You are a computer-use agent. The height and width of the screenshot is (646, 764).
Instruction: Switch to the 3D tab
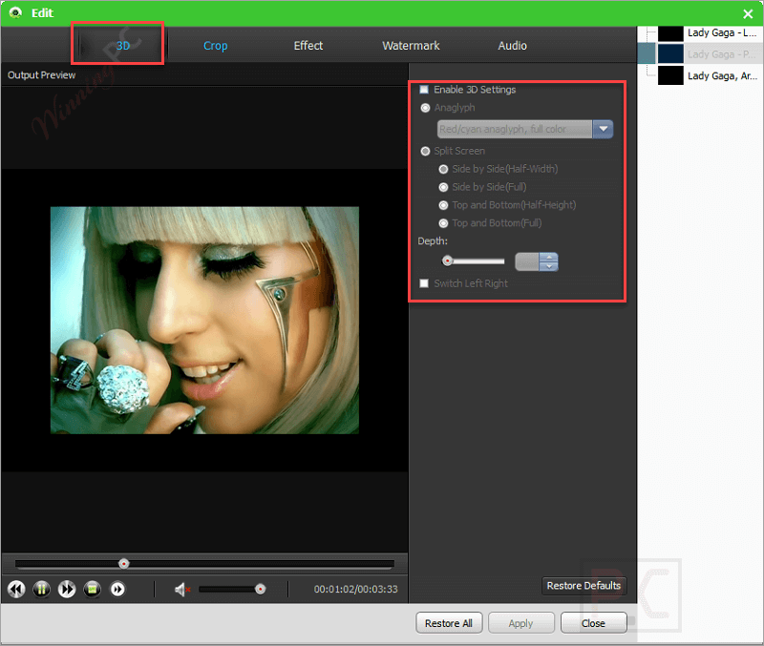tap(123, 45)
